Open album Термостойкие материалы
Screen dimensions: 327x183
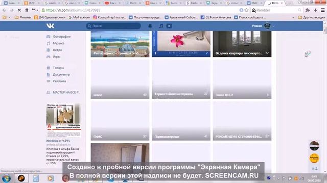coord(181,79)
